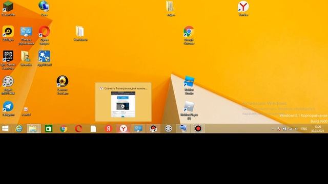
Task: Open Telegram from the desktop
Action: (x=8, y=108)
